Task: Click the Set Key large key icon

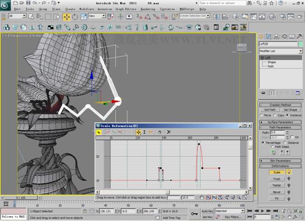Action: pyautogui.click(x=194, y=214)
